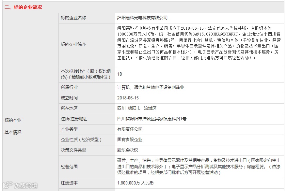
Task: Select the label 标的企业名称
Action: point(73,18)
